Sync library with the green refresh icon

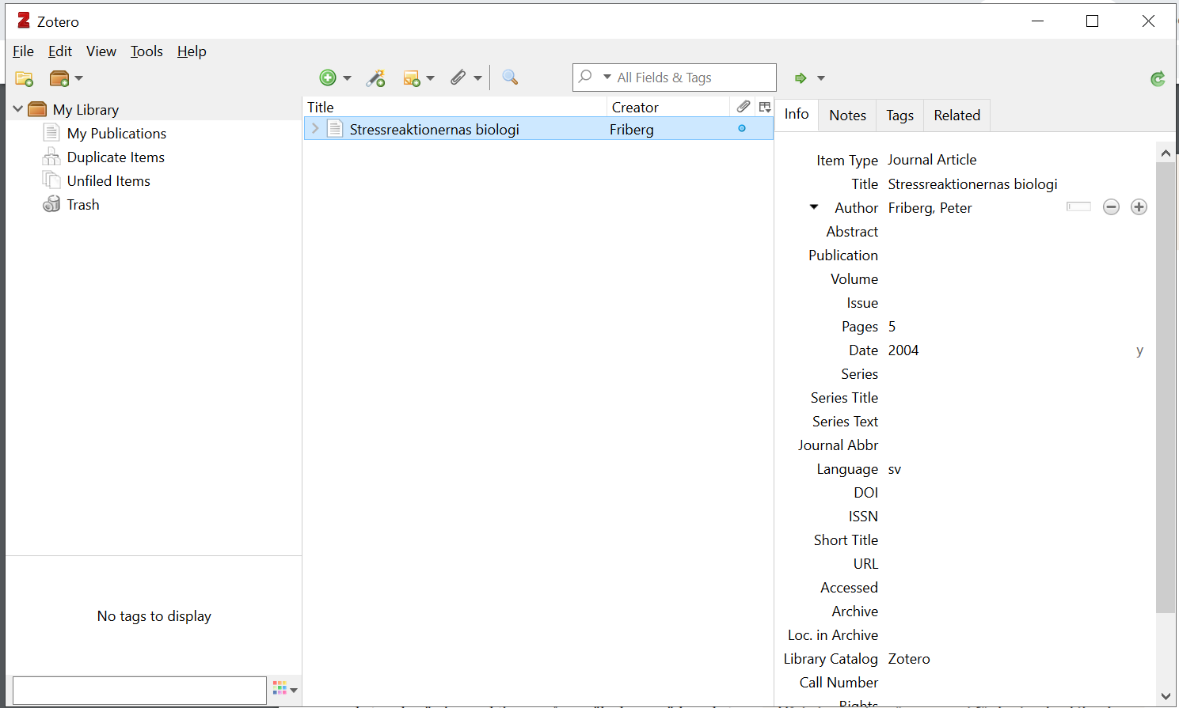click(1158, 78)
